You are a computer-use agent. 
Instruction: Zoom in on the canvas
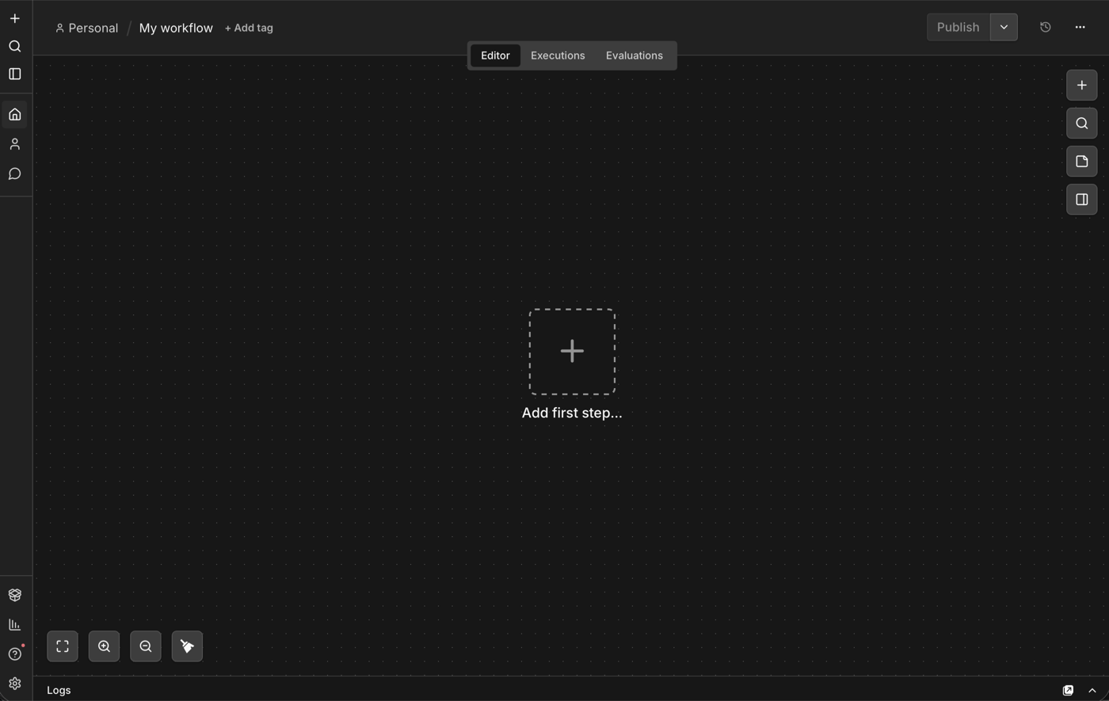(104, 646)
